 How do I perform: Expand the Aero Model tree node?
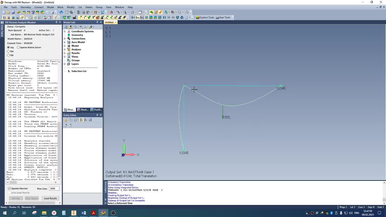(65, 42)
